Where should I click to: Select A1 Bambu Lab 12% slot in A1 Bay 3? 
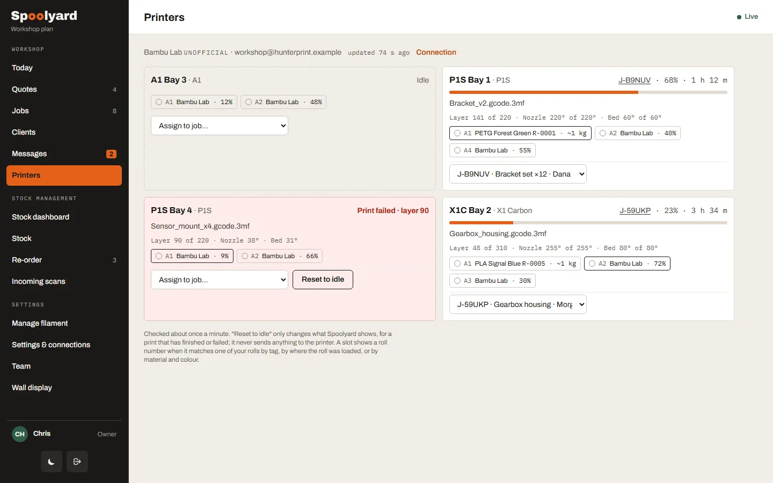click(194, 102)
